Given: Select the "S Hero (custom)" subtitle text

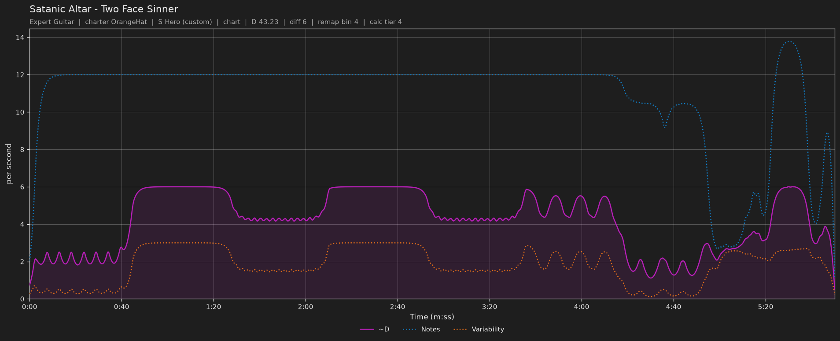Looking at the screenshot, I should click(185, 22).
